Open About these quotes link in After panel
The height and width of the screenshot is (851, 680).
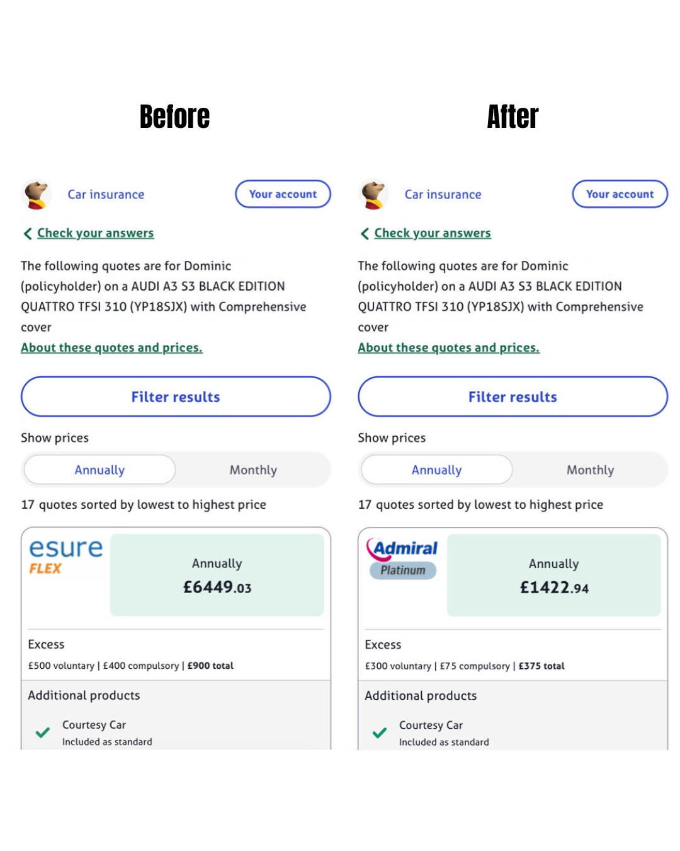448,348
